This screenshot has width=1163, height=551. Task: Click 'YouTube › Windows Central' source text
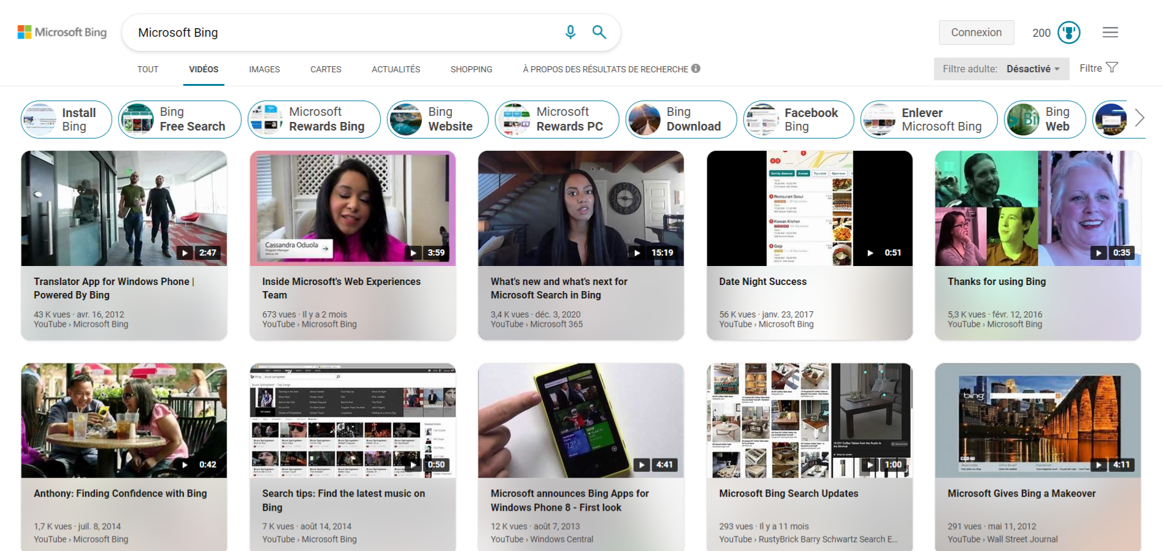542,539
